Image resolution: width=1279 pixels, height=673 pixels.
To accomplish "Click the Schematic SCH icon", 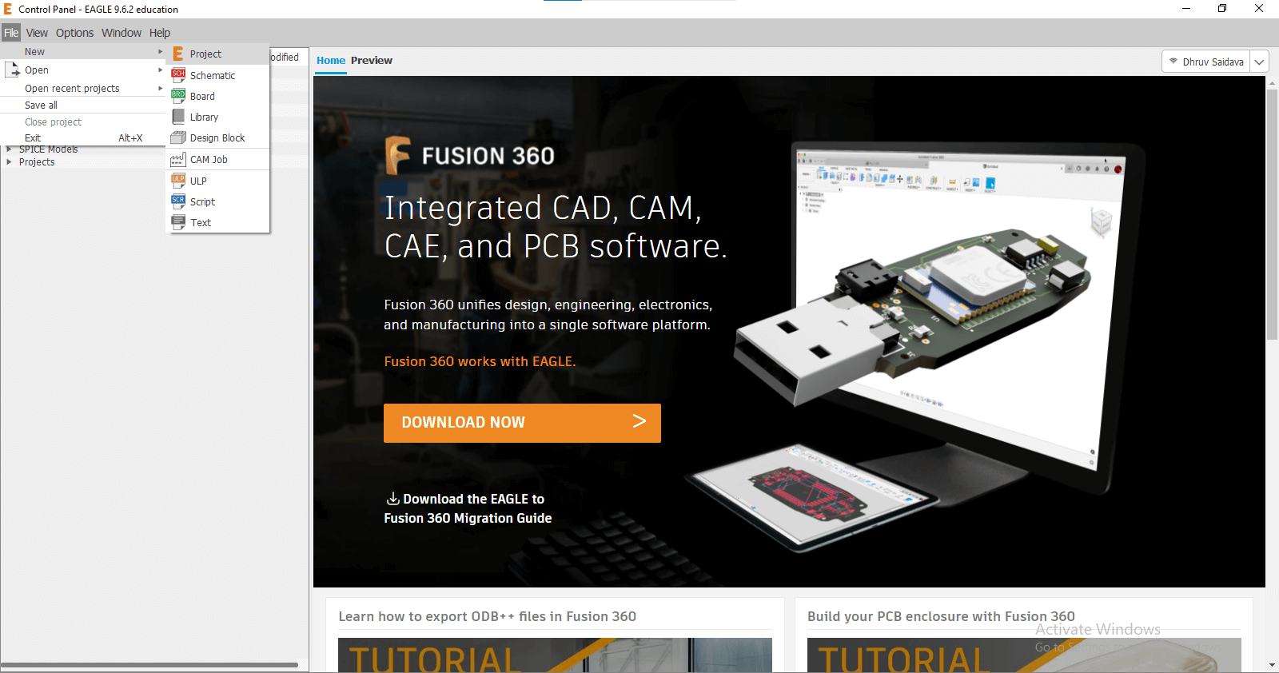I will (178, 75).
